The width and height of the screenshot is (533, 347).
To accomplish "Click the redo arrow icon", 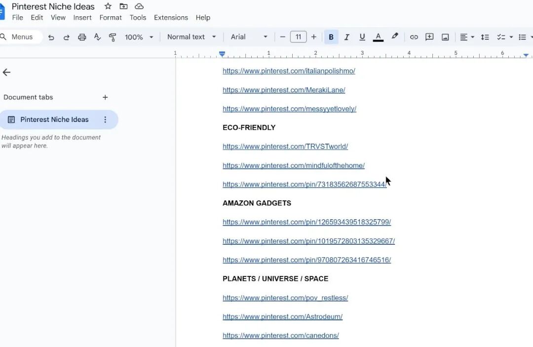I will click(x=67, y=37).
